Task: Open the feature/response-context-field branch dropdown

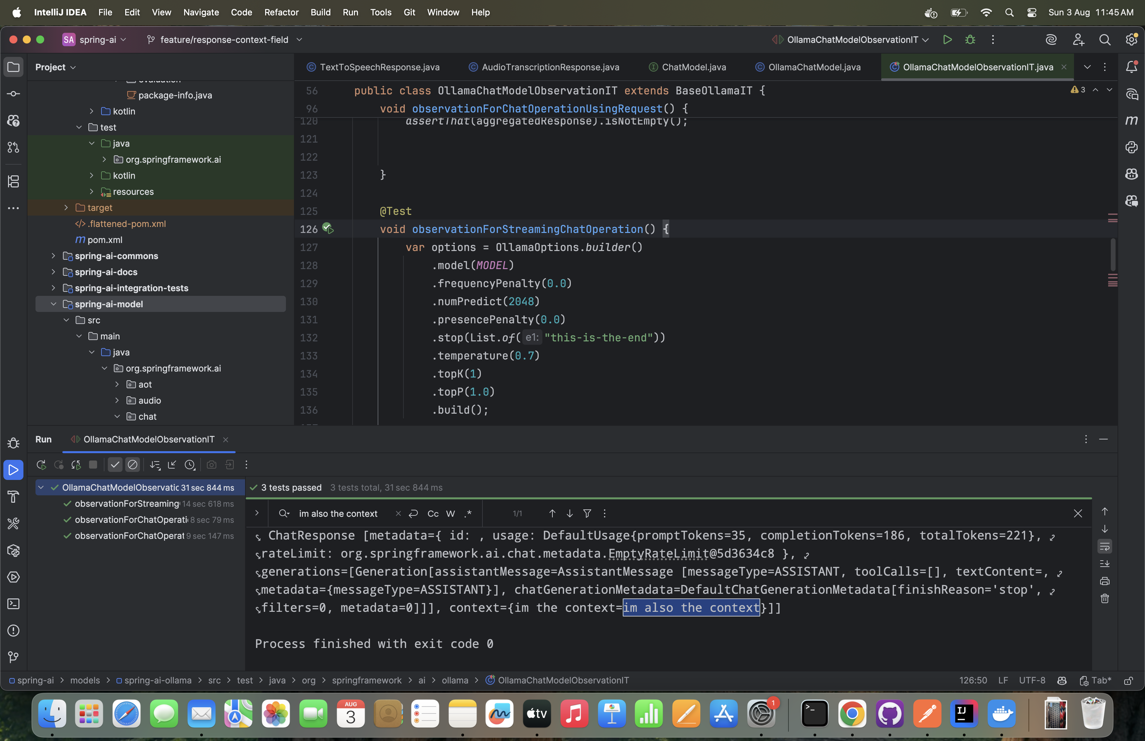Action: [x=224, y=40]
